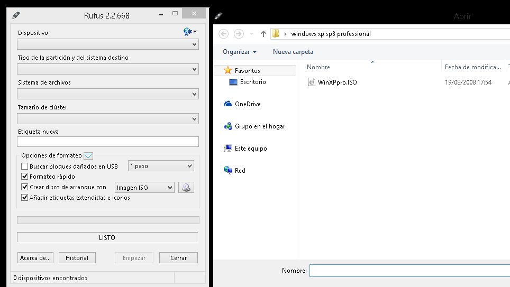Click the Historial button
The width and height of the screenshot is (510, 287).
(x=77, y=258)
